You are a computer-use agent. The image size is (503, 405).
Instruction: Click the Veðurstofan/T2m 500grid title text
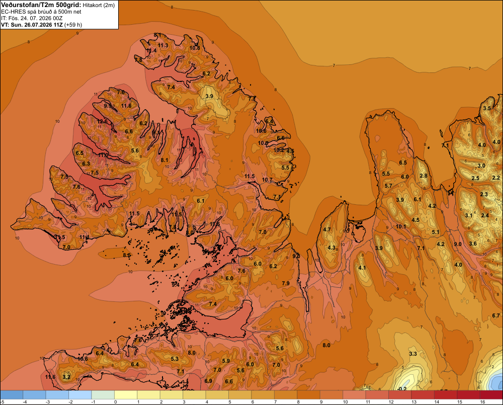41,5
